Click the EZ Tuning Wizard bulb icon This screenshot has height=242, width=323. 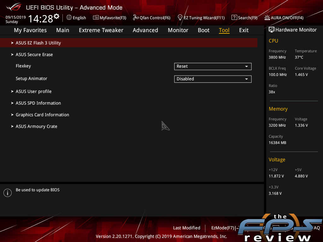(180, 18)
